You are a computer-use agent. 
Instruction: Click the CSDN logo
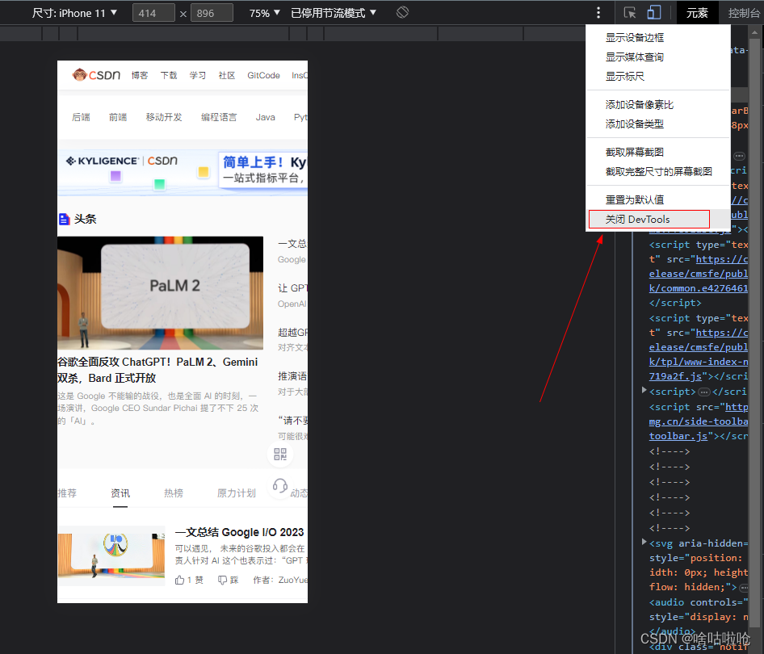point(96,75)
